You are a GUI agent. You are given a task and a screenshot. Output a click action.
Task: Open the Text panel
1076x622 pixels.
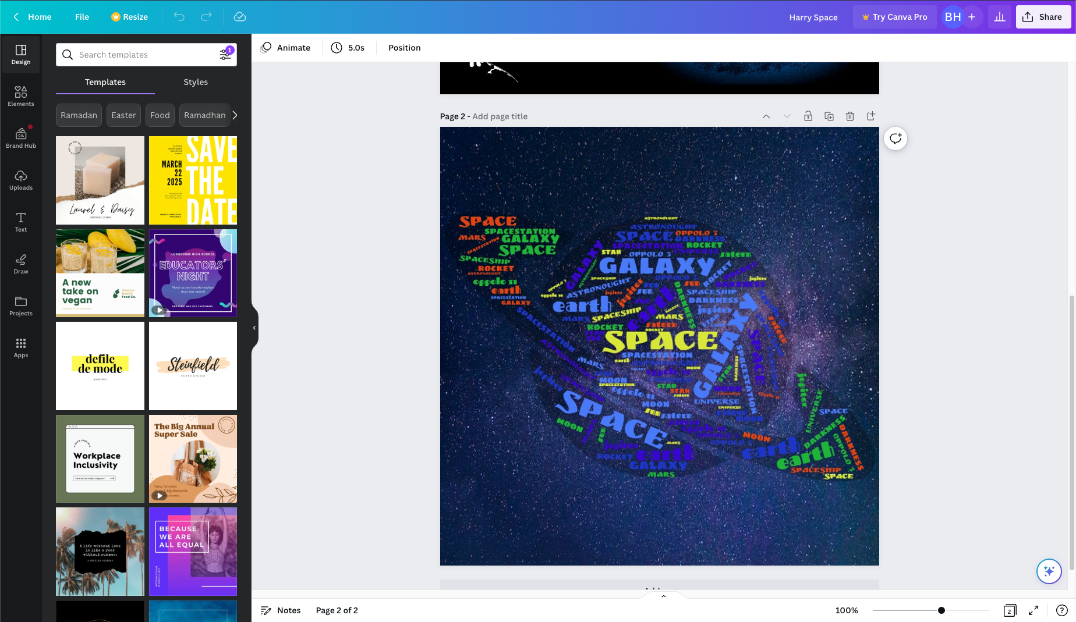21,222
